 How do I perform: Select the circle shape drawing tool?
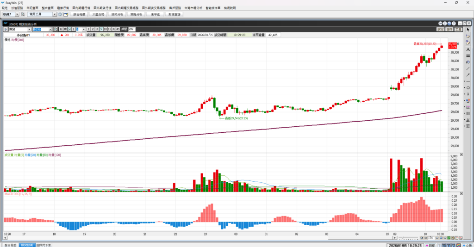click(468, 87)
